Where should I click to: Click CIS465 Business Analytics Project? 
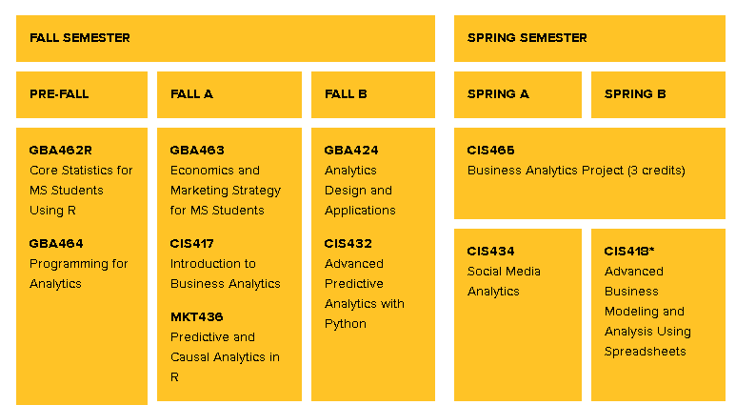click(589, 173)
